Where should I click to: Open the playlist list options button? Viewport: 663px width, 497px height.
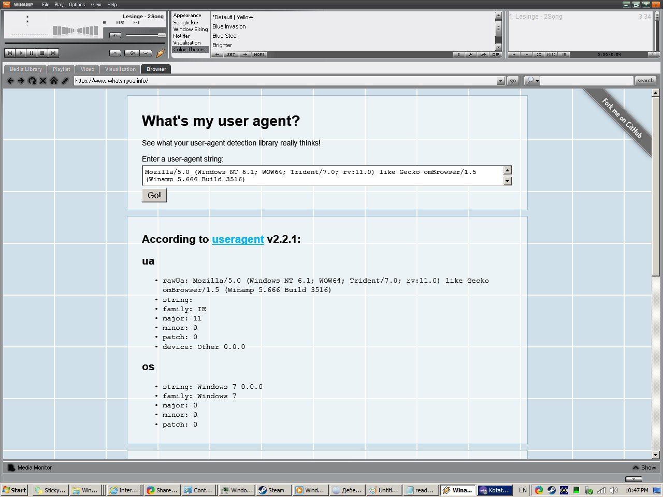(564, 54)
